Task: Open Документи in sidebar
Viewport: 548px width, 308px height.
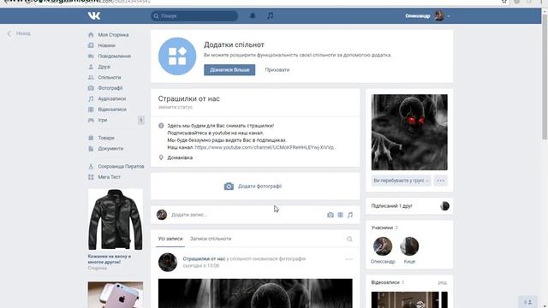Action: tap(110, 148)
